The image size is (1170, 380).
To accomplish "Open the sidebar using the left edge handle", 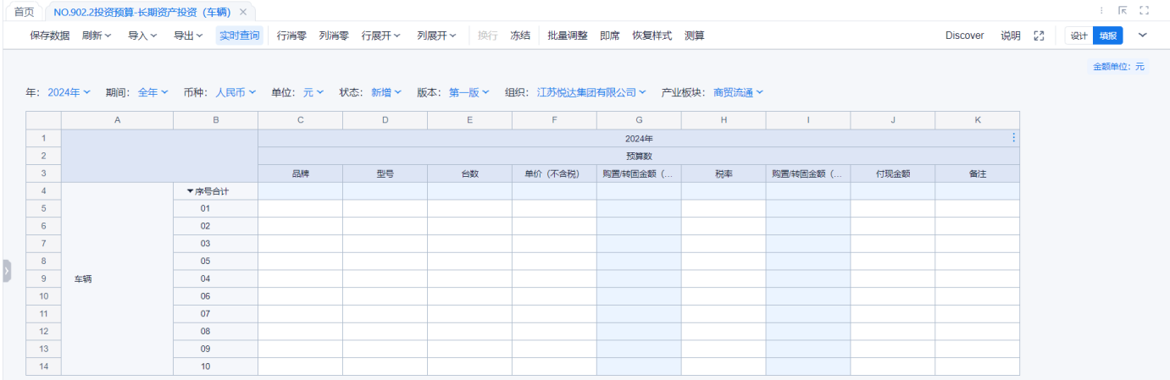I will click(x=6, y=271).
